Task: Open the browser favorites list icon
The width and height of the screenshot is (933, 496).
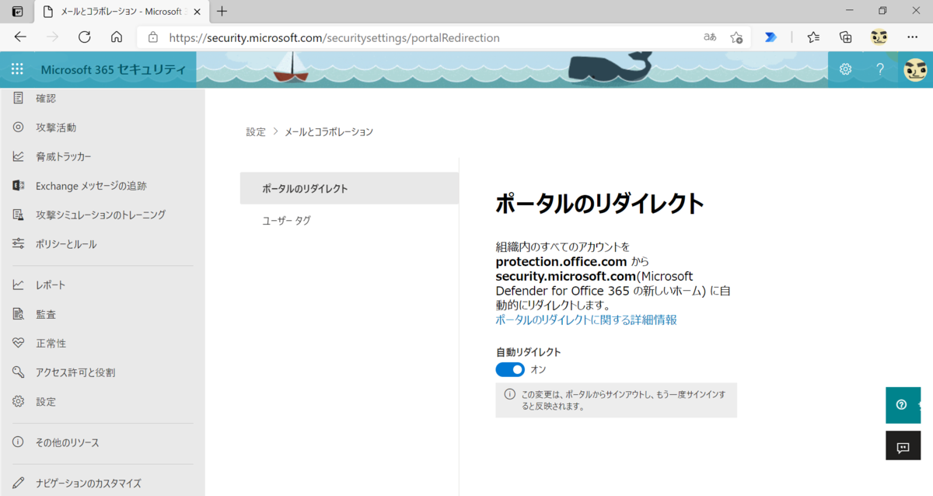Action: pyautogui.click(x=813, y=37)
